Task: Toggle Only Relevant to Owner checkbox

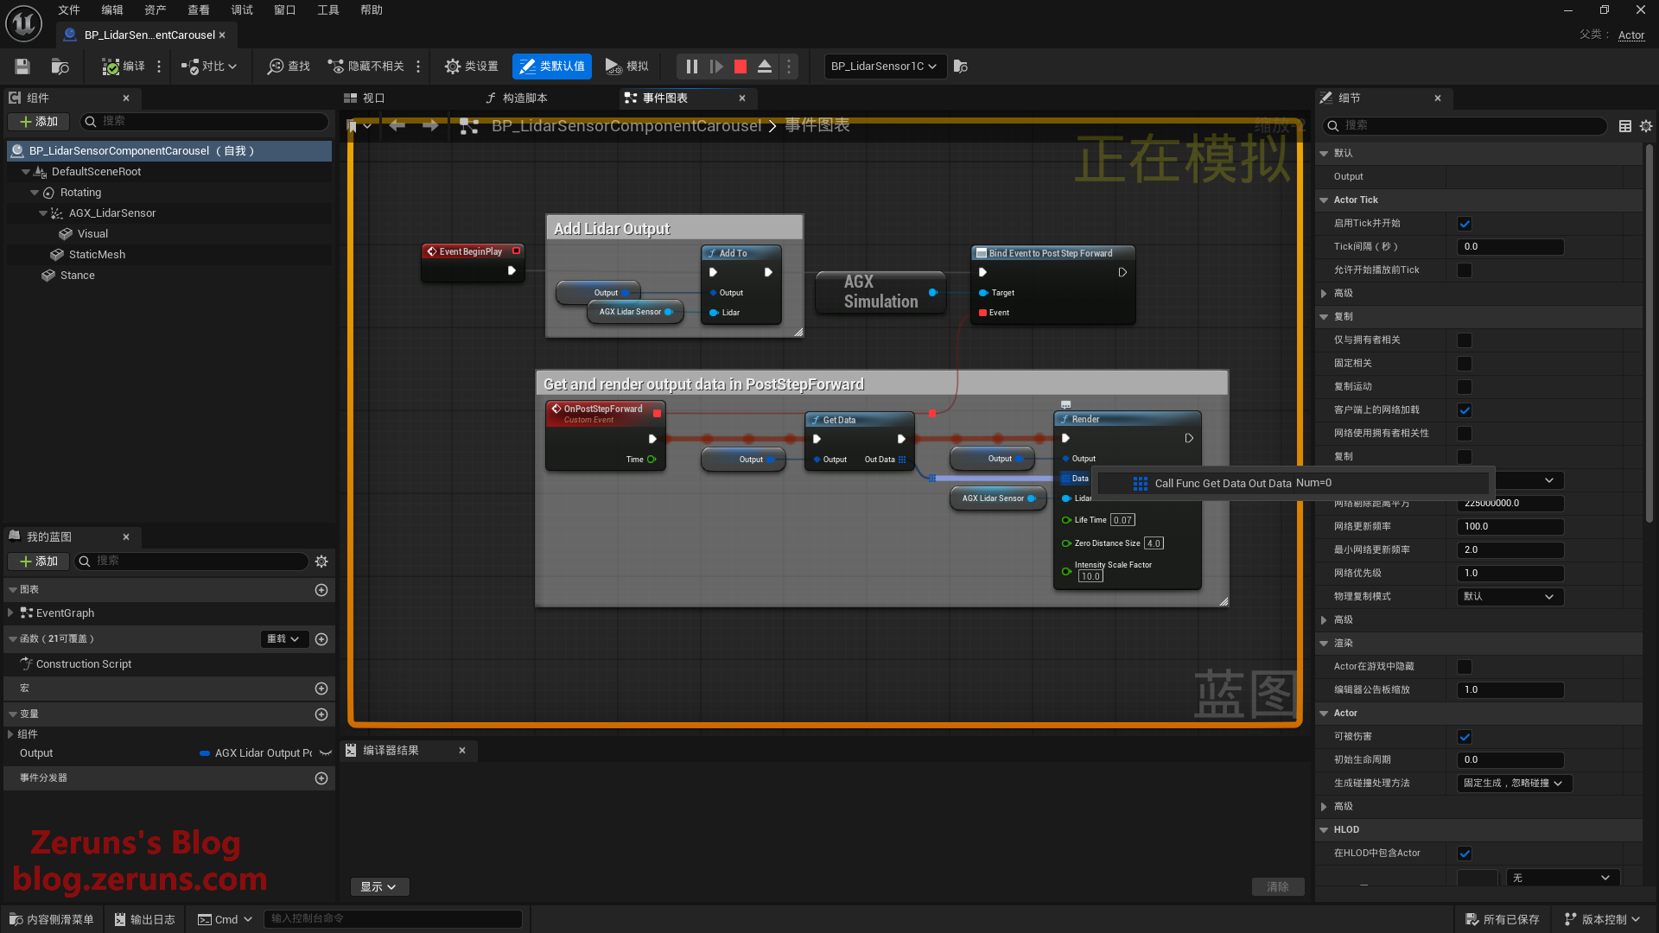Action: tap(1465, 340)
